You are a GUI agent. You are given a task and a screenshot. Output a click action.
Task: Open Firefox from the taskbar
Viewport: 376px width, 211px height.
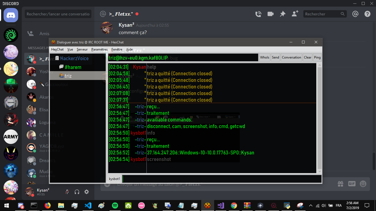48,206
